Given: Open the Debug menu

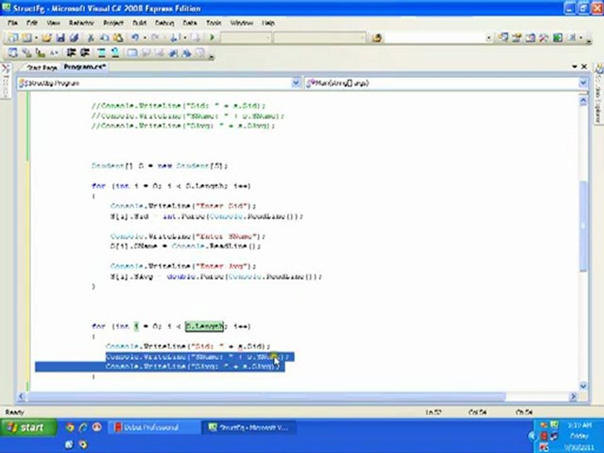Looking at the screenshot, I should coord(164,23).
